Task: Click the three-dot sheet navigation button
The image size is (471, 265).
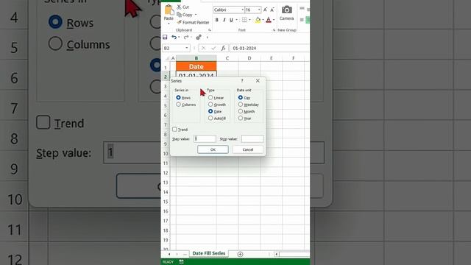Action: coord(185,254)
